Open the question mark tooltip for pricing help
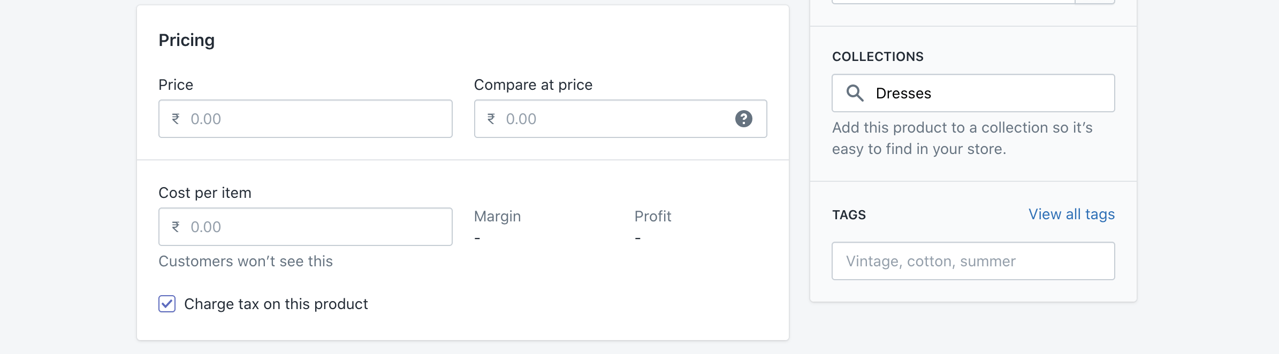Image resolution: width=1279 pixels, height=354 pixels. click(x=744, y=119)
